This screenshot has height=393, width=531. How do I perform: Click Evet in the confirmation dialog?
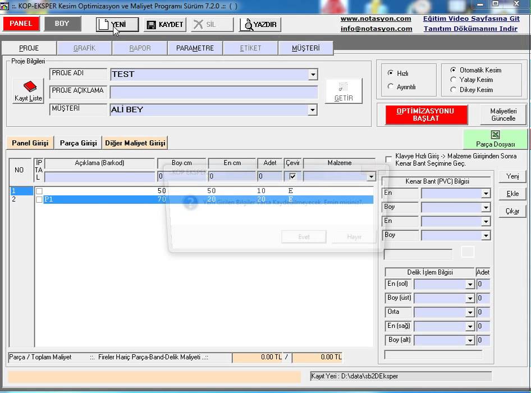pyautogui.click(x=304, y=237)
